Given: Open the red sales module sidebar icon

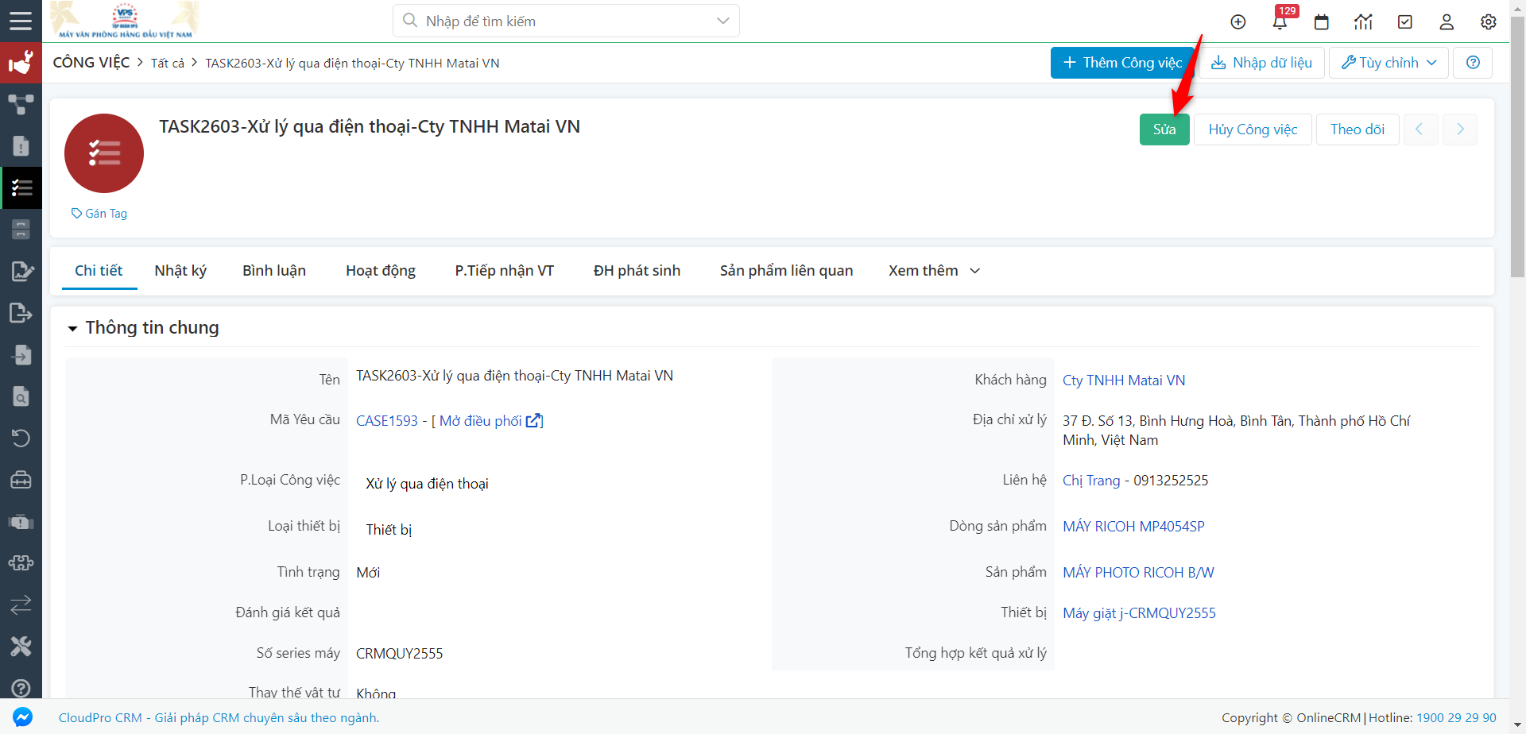Looking at the screenshot, I should [x=21, y=63].
